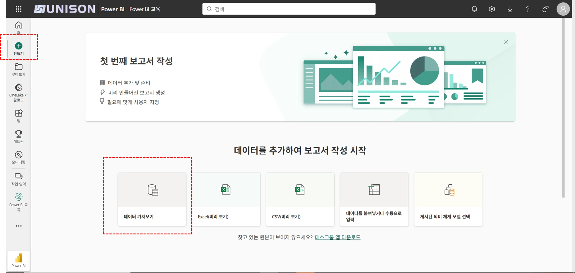
Task: Open 작업 영역 (Workspaces) panel
Action: [18, 179]
